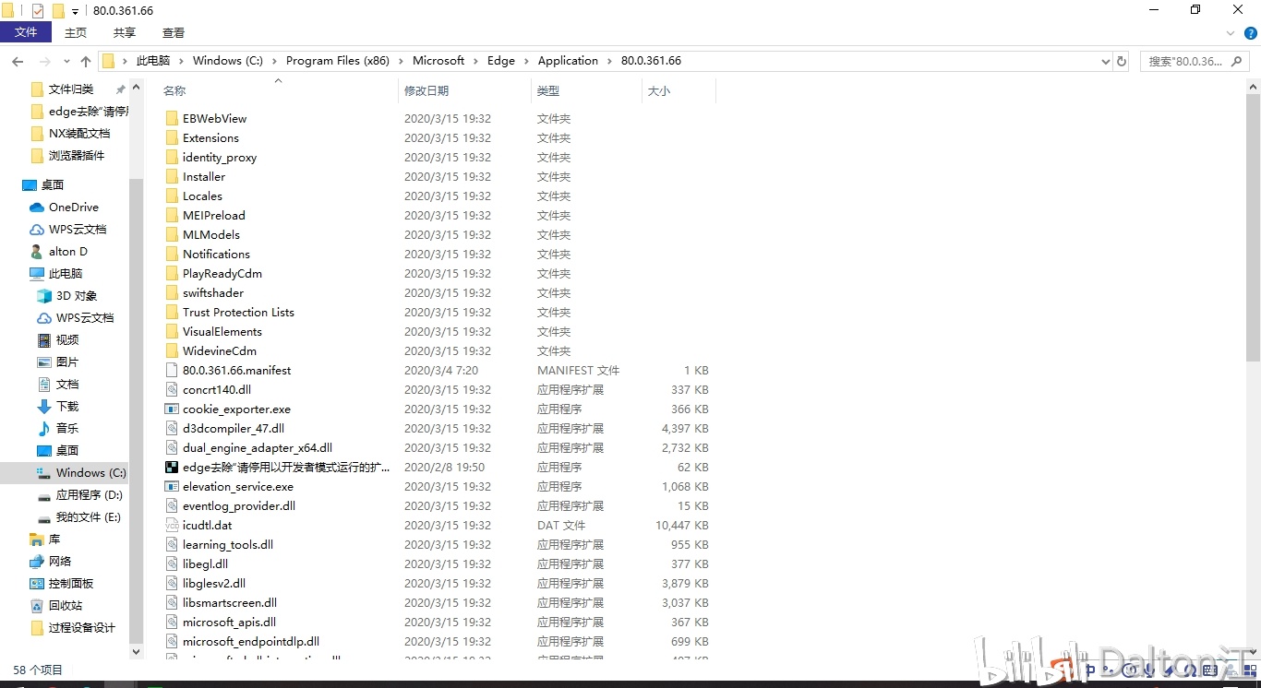Refresh the current folder view

point(1122,61)
